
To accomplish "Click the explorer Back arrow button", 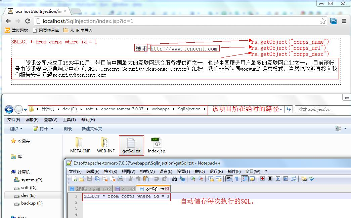I will (x=9, y=109).
